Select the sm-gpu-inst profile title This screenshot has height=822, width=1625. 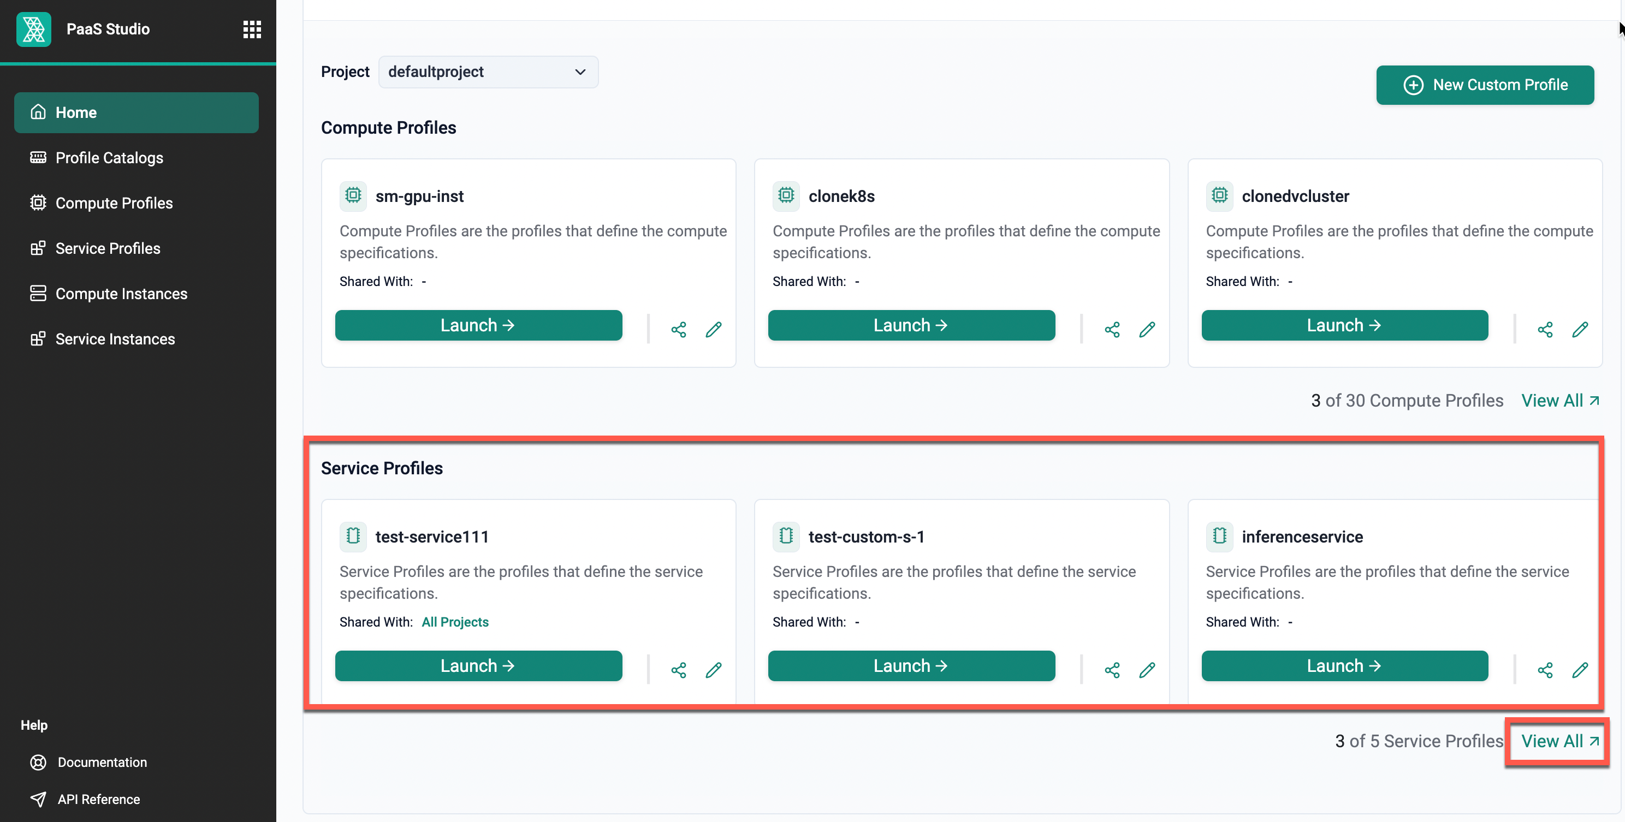coord(419,196)
